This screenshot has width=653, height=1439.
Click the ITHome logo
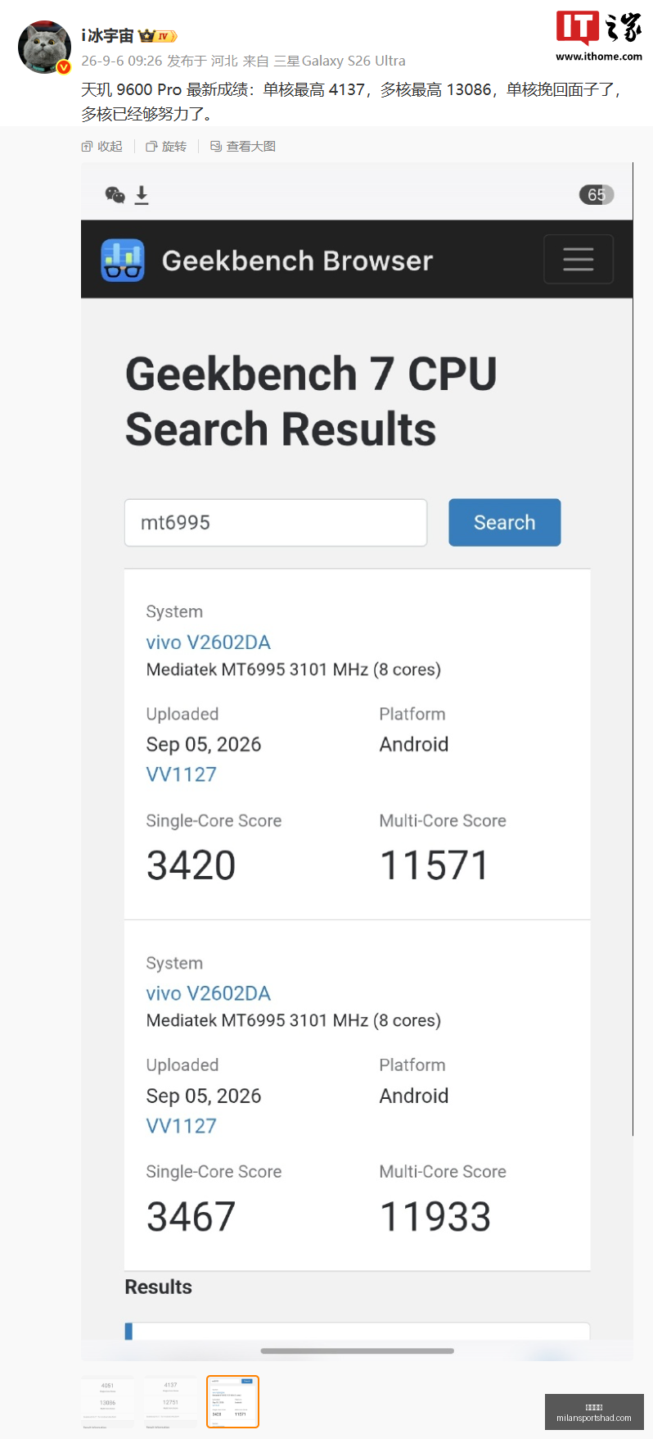click(x=599, y=35)
